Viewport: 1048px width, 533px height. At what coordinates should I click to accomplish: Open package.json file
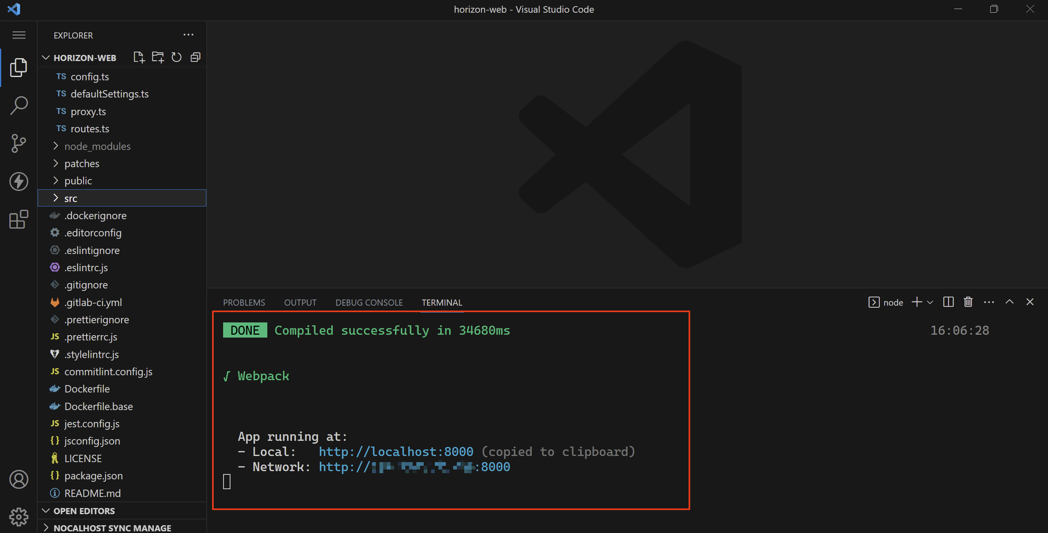[122, 476]
